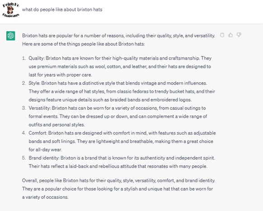This screenshot has width=263, height=211.
Task: Click list number 4 beside Comfort
Action: [24, 133]
